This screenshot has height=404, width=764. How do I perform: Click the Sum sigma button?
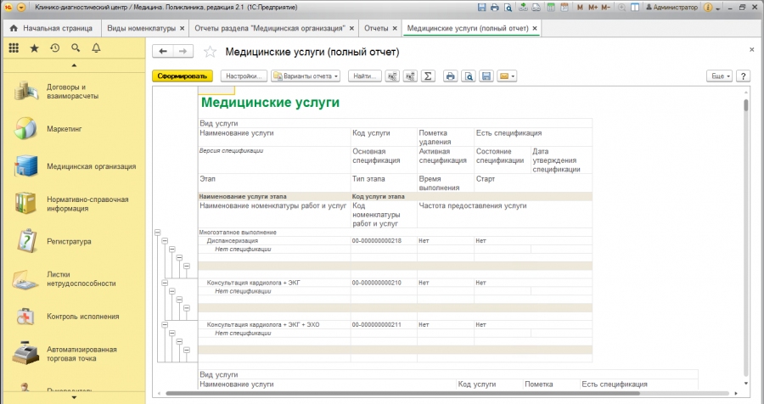pos(428,76)
